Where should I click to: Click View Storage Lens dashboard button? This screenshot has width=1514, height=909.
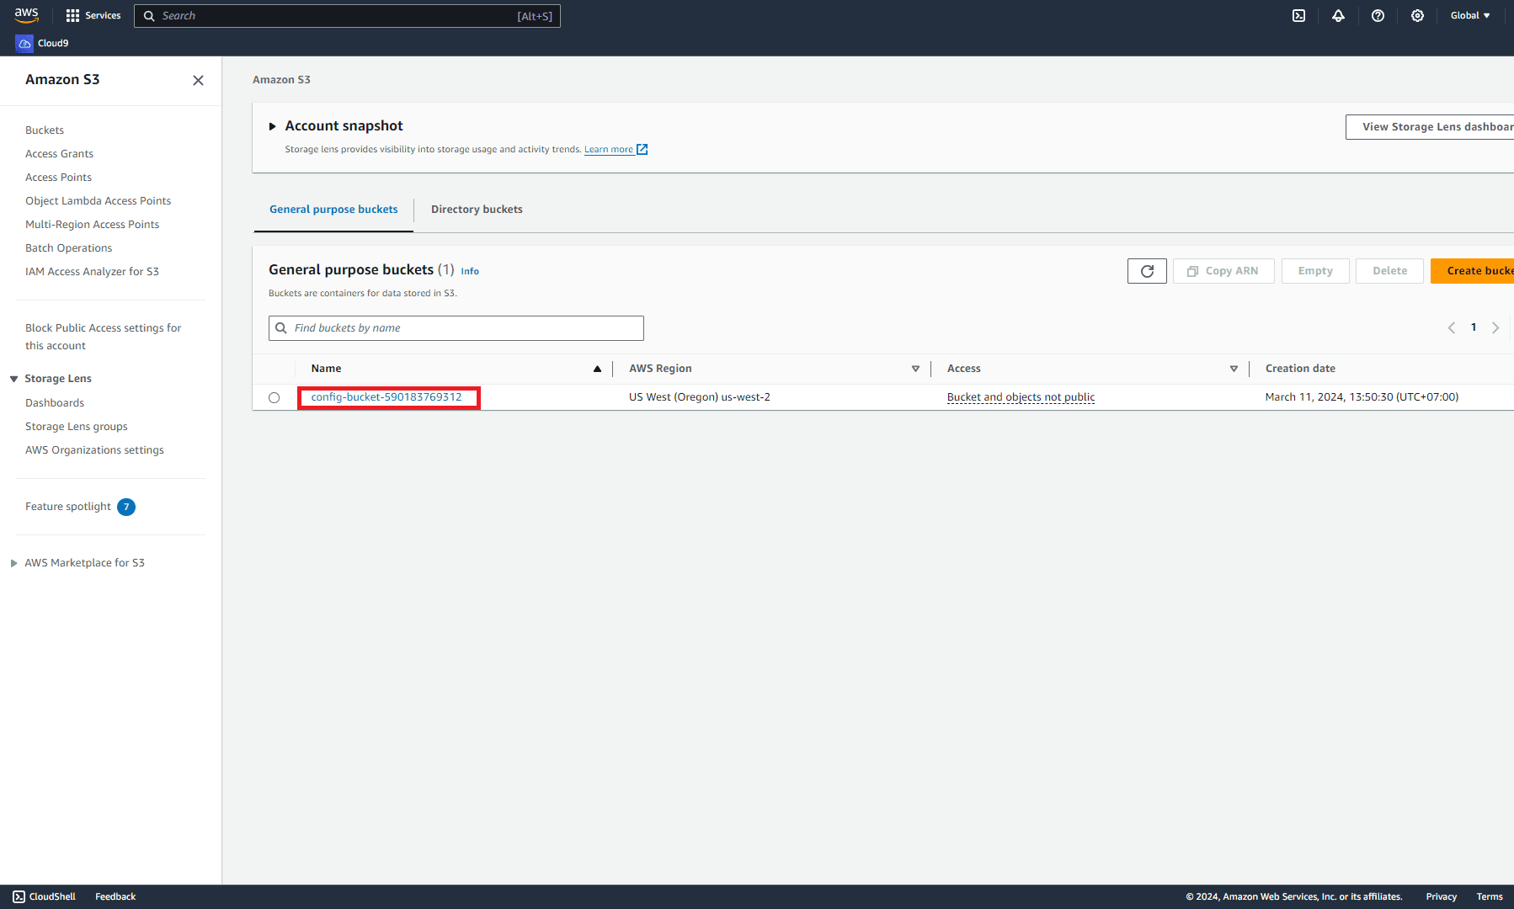point(1430,127)
